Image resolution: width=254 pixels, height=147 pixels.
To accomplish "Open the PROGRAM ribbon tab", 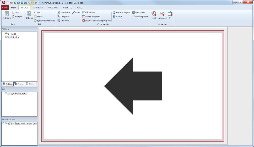I will [53, 7].
